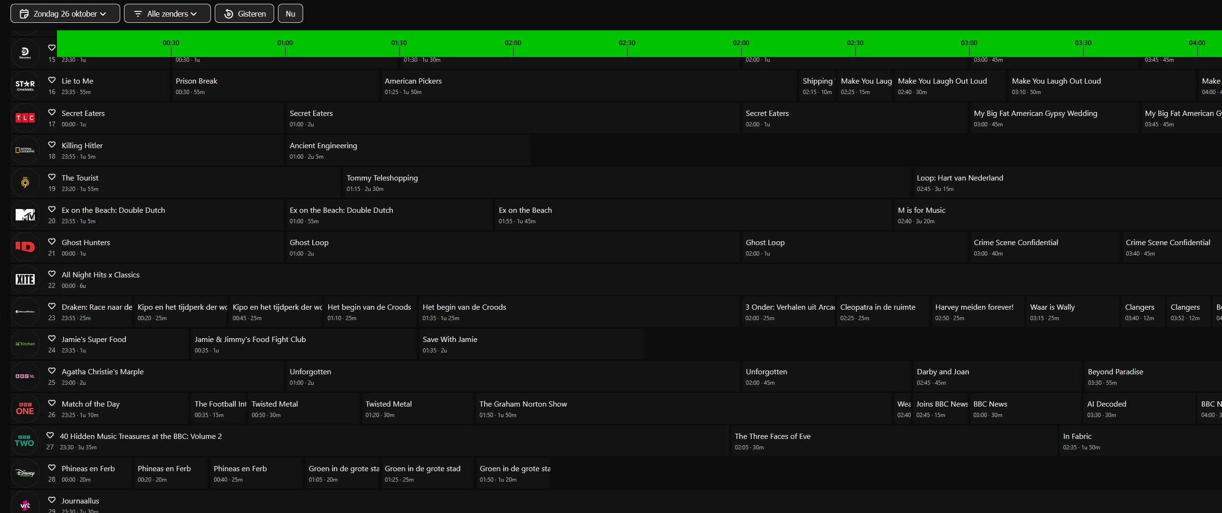Expand the Alle zenders filter dropdown
This screenshot has width=1222, height=513.
click(167, 14)
